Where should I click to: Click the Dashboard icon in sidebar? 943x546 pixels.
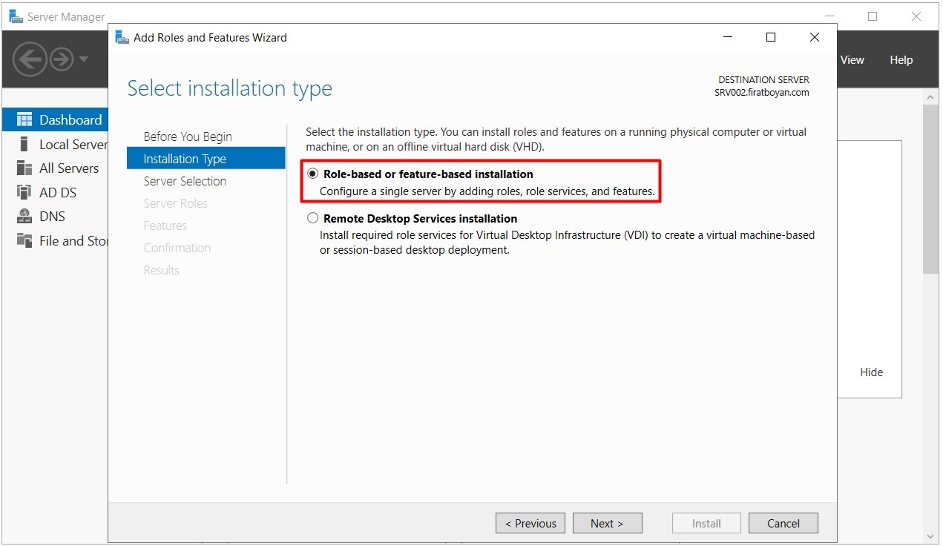click(24, 120)
